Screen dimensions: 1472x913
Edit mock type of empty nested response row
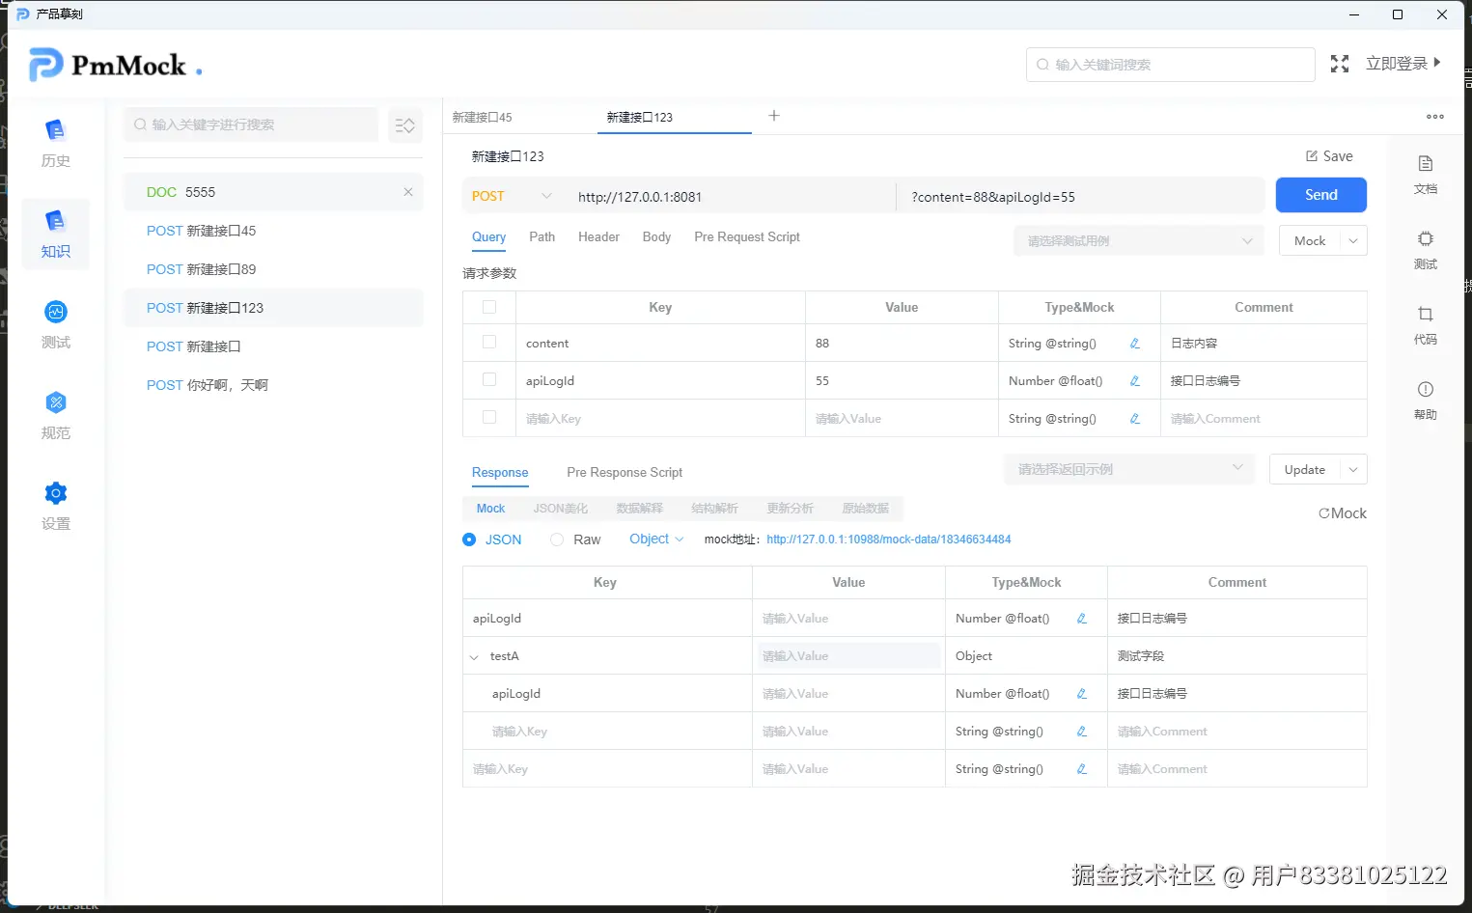point(1082,732)
